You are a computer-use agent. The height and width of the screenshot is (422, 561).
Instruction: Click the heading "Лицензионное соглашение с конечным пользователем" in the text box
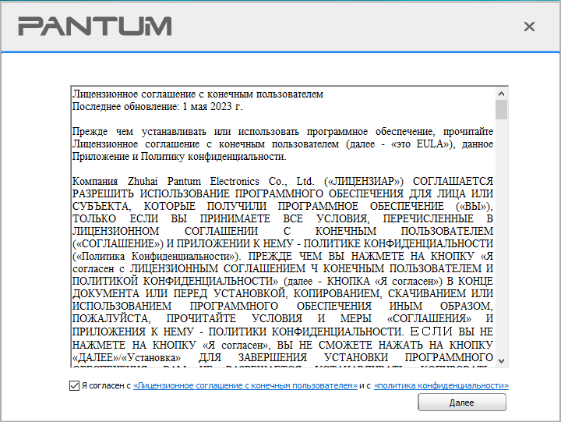click(x=198, y=94)
